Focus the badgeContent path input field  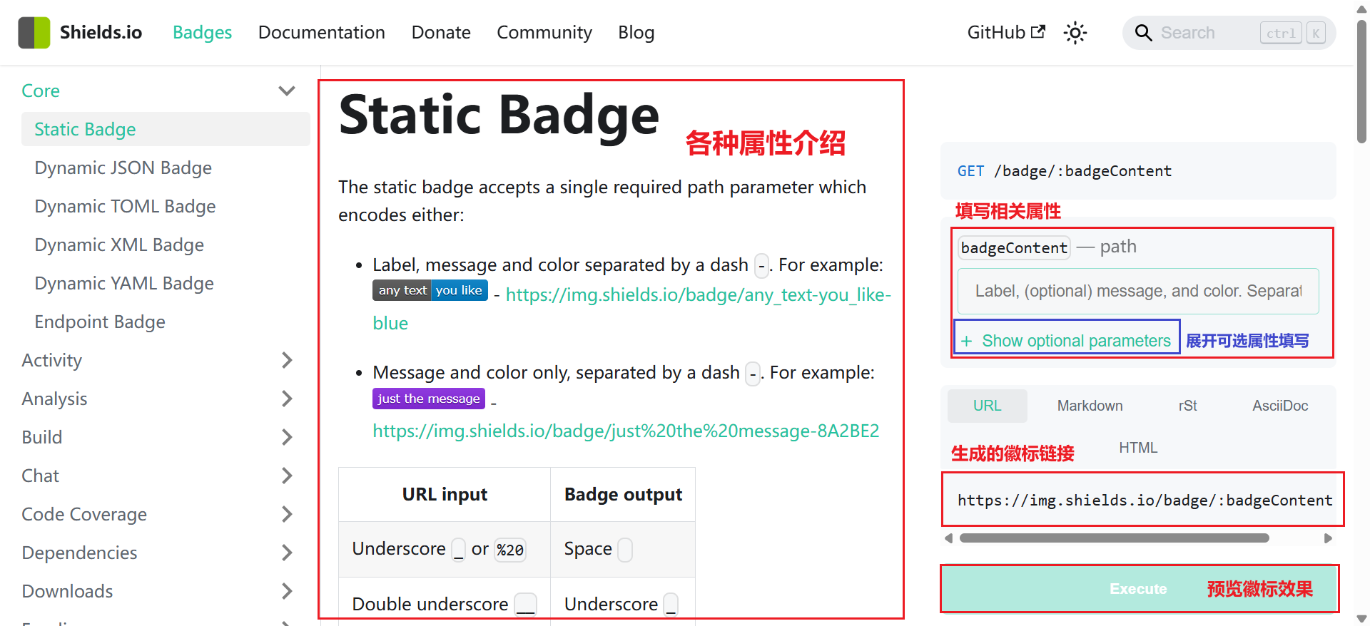[x=1138, y=291]
